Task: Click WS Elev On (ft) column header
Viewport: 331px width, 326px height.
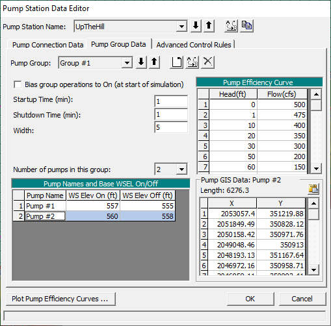Action: coord(93,195)
